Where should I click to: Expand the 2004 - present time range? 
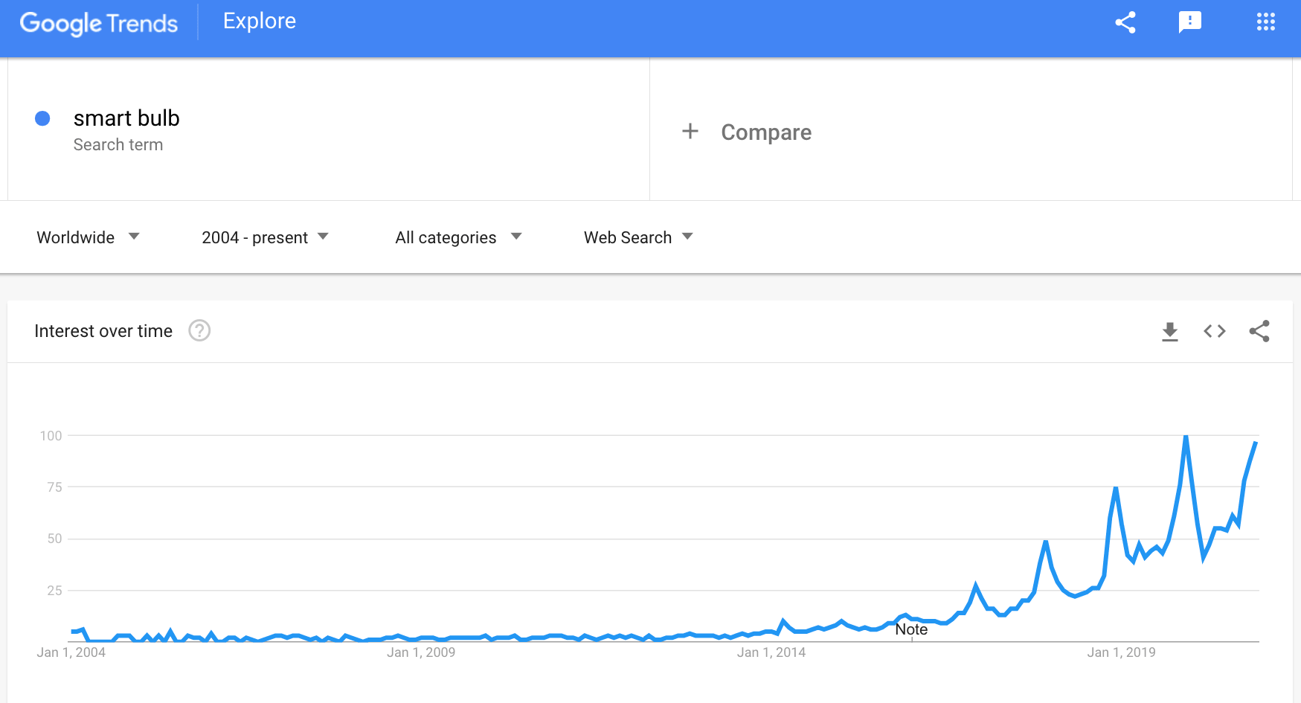click(265, 237)
